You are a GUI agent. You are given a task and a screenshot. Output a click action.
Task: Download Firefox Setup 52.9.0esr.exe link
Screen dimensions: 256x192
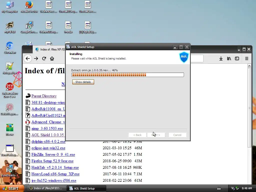[x=52, y=161]
